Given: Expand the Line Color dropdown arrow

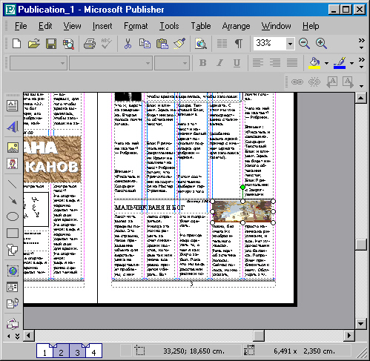Looking at the screenshot, I should [x=351, y=63].
